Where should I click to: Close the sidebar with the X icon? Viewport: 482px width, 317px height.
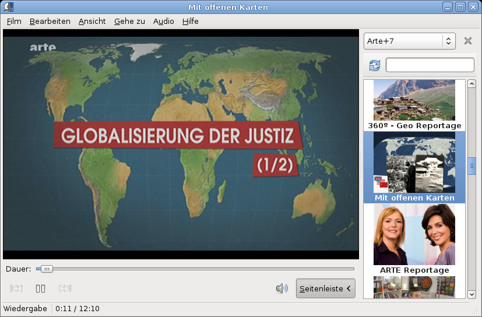click(468, 41)
